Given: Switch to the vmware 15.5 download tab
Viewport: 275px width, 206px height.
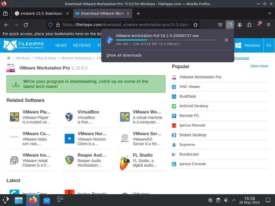Looking at the screenshot, I should [41, 13].
